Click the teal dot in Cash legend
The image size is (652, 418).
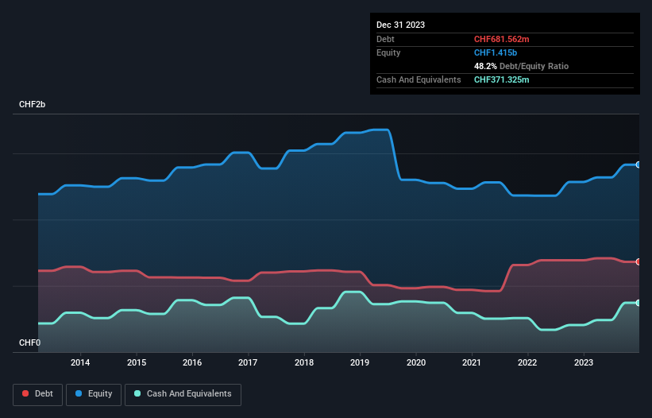[137, 394]
